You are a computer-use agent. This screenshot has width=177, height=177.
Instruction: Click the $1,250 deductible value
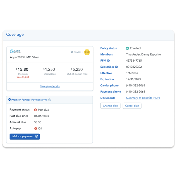coord(49,69)
